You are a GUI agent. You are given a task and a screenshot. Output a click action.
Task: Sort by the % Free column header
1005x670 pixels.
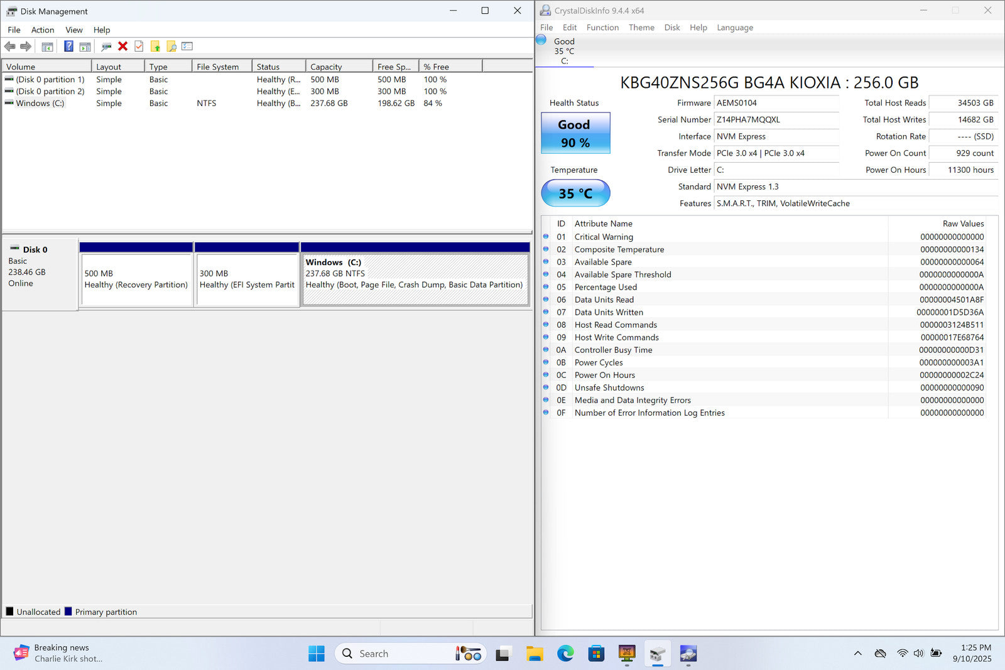click(x=450, y=67)
